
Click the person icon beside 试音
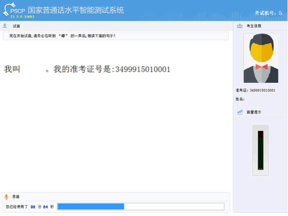tap(5, 26)
